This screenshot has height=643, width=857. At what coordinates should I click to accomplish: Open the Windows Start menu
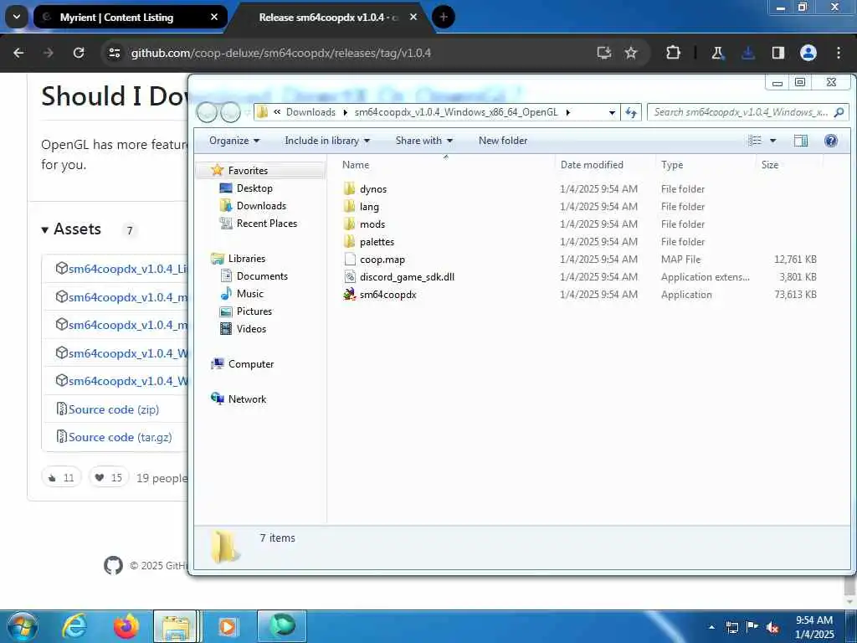[22, 626]
